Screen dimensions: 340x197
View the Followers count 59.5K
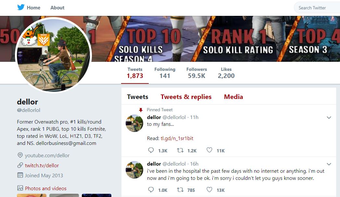(x=196, y=73)
